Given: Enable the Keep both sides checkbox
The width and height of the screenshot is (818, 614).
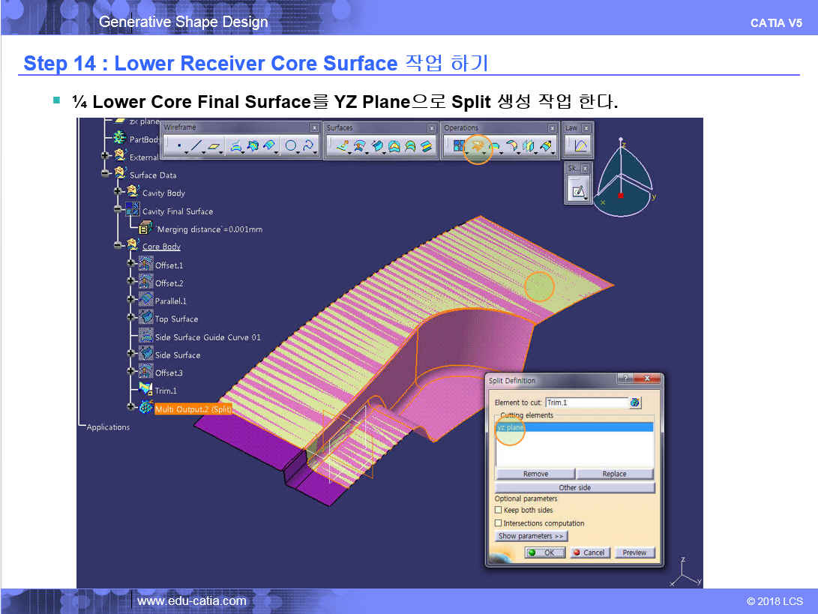Looking at the screenshot, I should [x=499, y=511].
